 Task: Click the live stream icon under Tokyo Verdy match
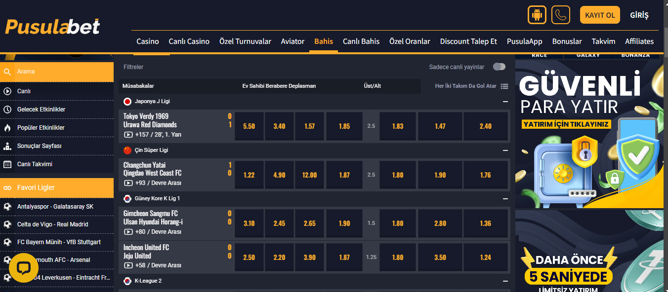tap(128, 135)
